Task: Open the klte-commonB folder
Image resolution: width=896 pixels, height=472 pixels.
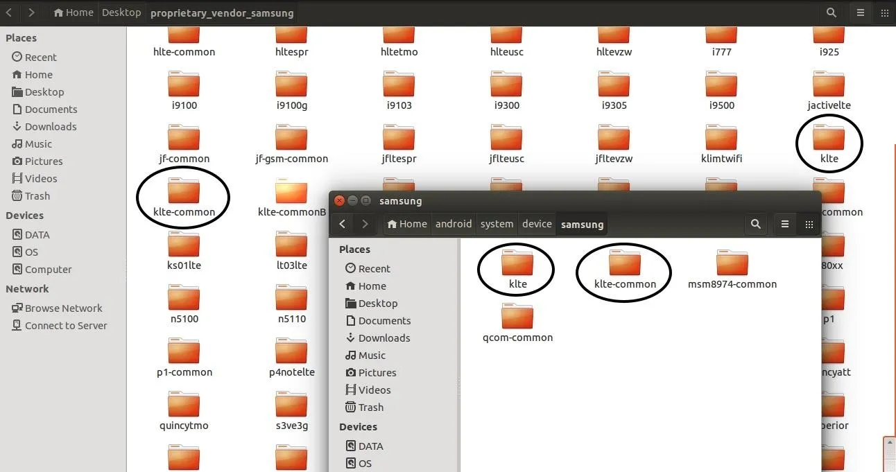Action: pyautogui.click(x=291, y=198)
